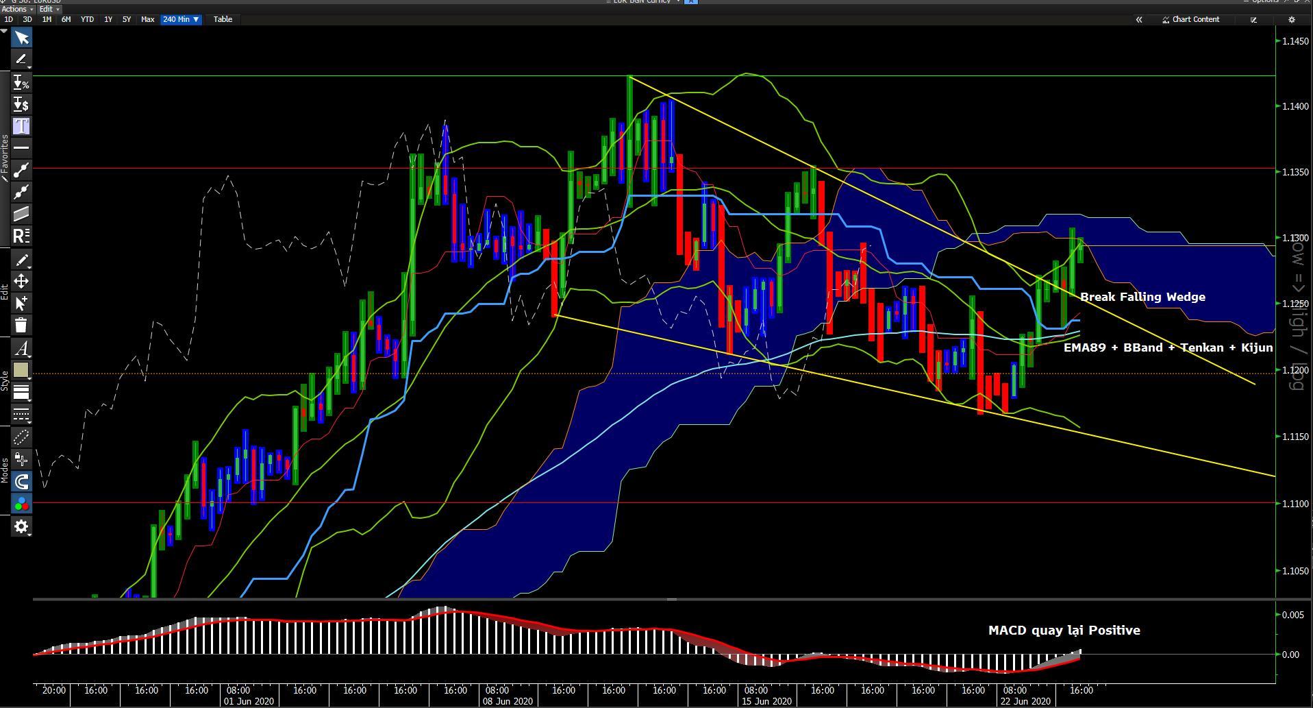This screenshot has height=708, width=1313.
Task: Set chart range to 6M
Action: pyautogui.click(x=66, y=19)
